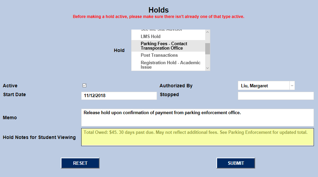Click the yellow Hold Notes for Student Viewing box
The image size is (318, 177).
[197, 137]
